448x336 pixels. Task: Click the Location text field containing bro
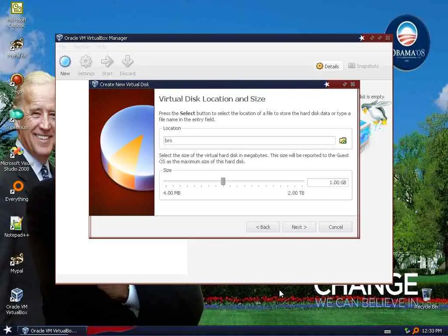click(249, 140)
